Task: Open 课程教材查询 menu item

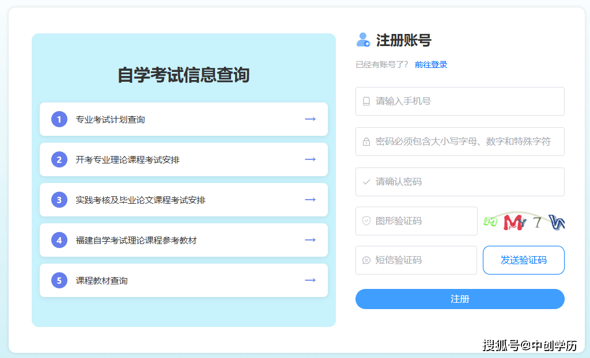Action: tap(102, 281)
